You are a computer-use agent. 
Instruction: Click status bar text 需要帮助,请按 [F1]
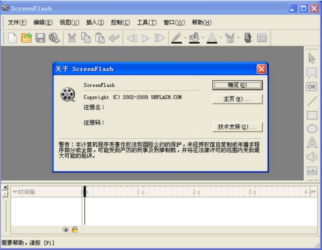click(x=28, y=243)
